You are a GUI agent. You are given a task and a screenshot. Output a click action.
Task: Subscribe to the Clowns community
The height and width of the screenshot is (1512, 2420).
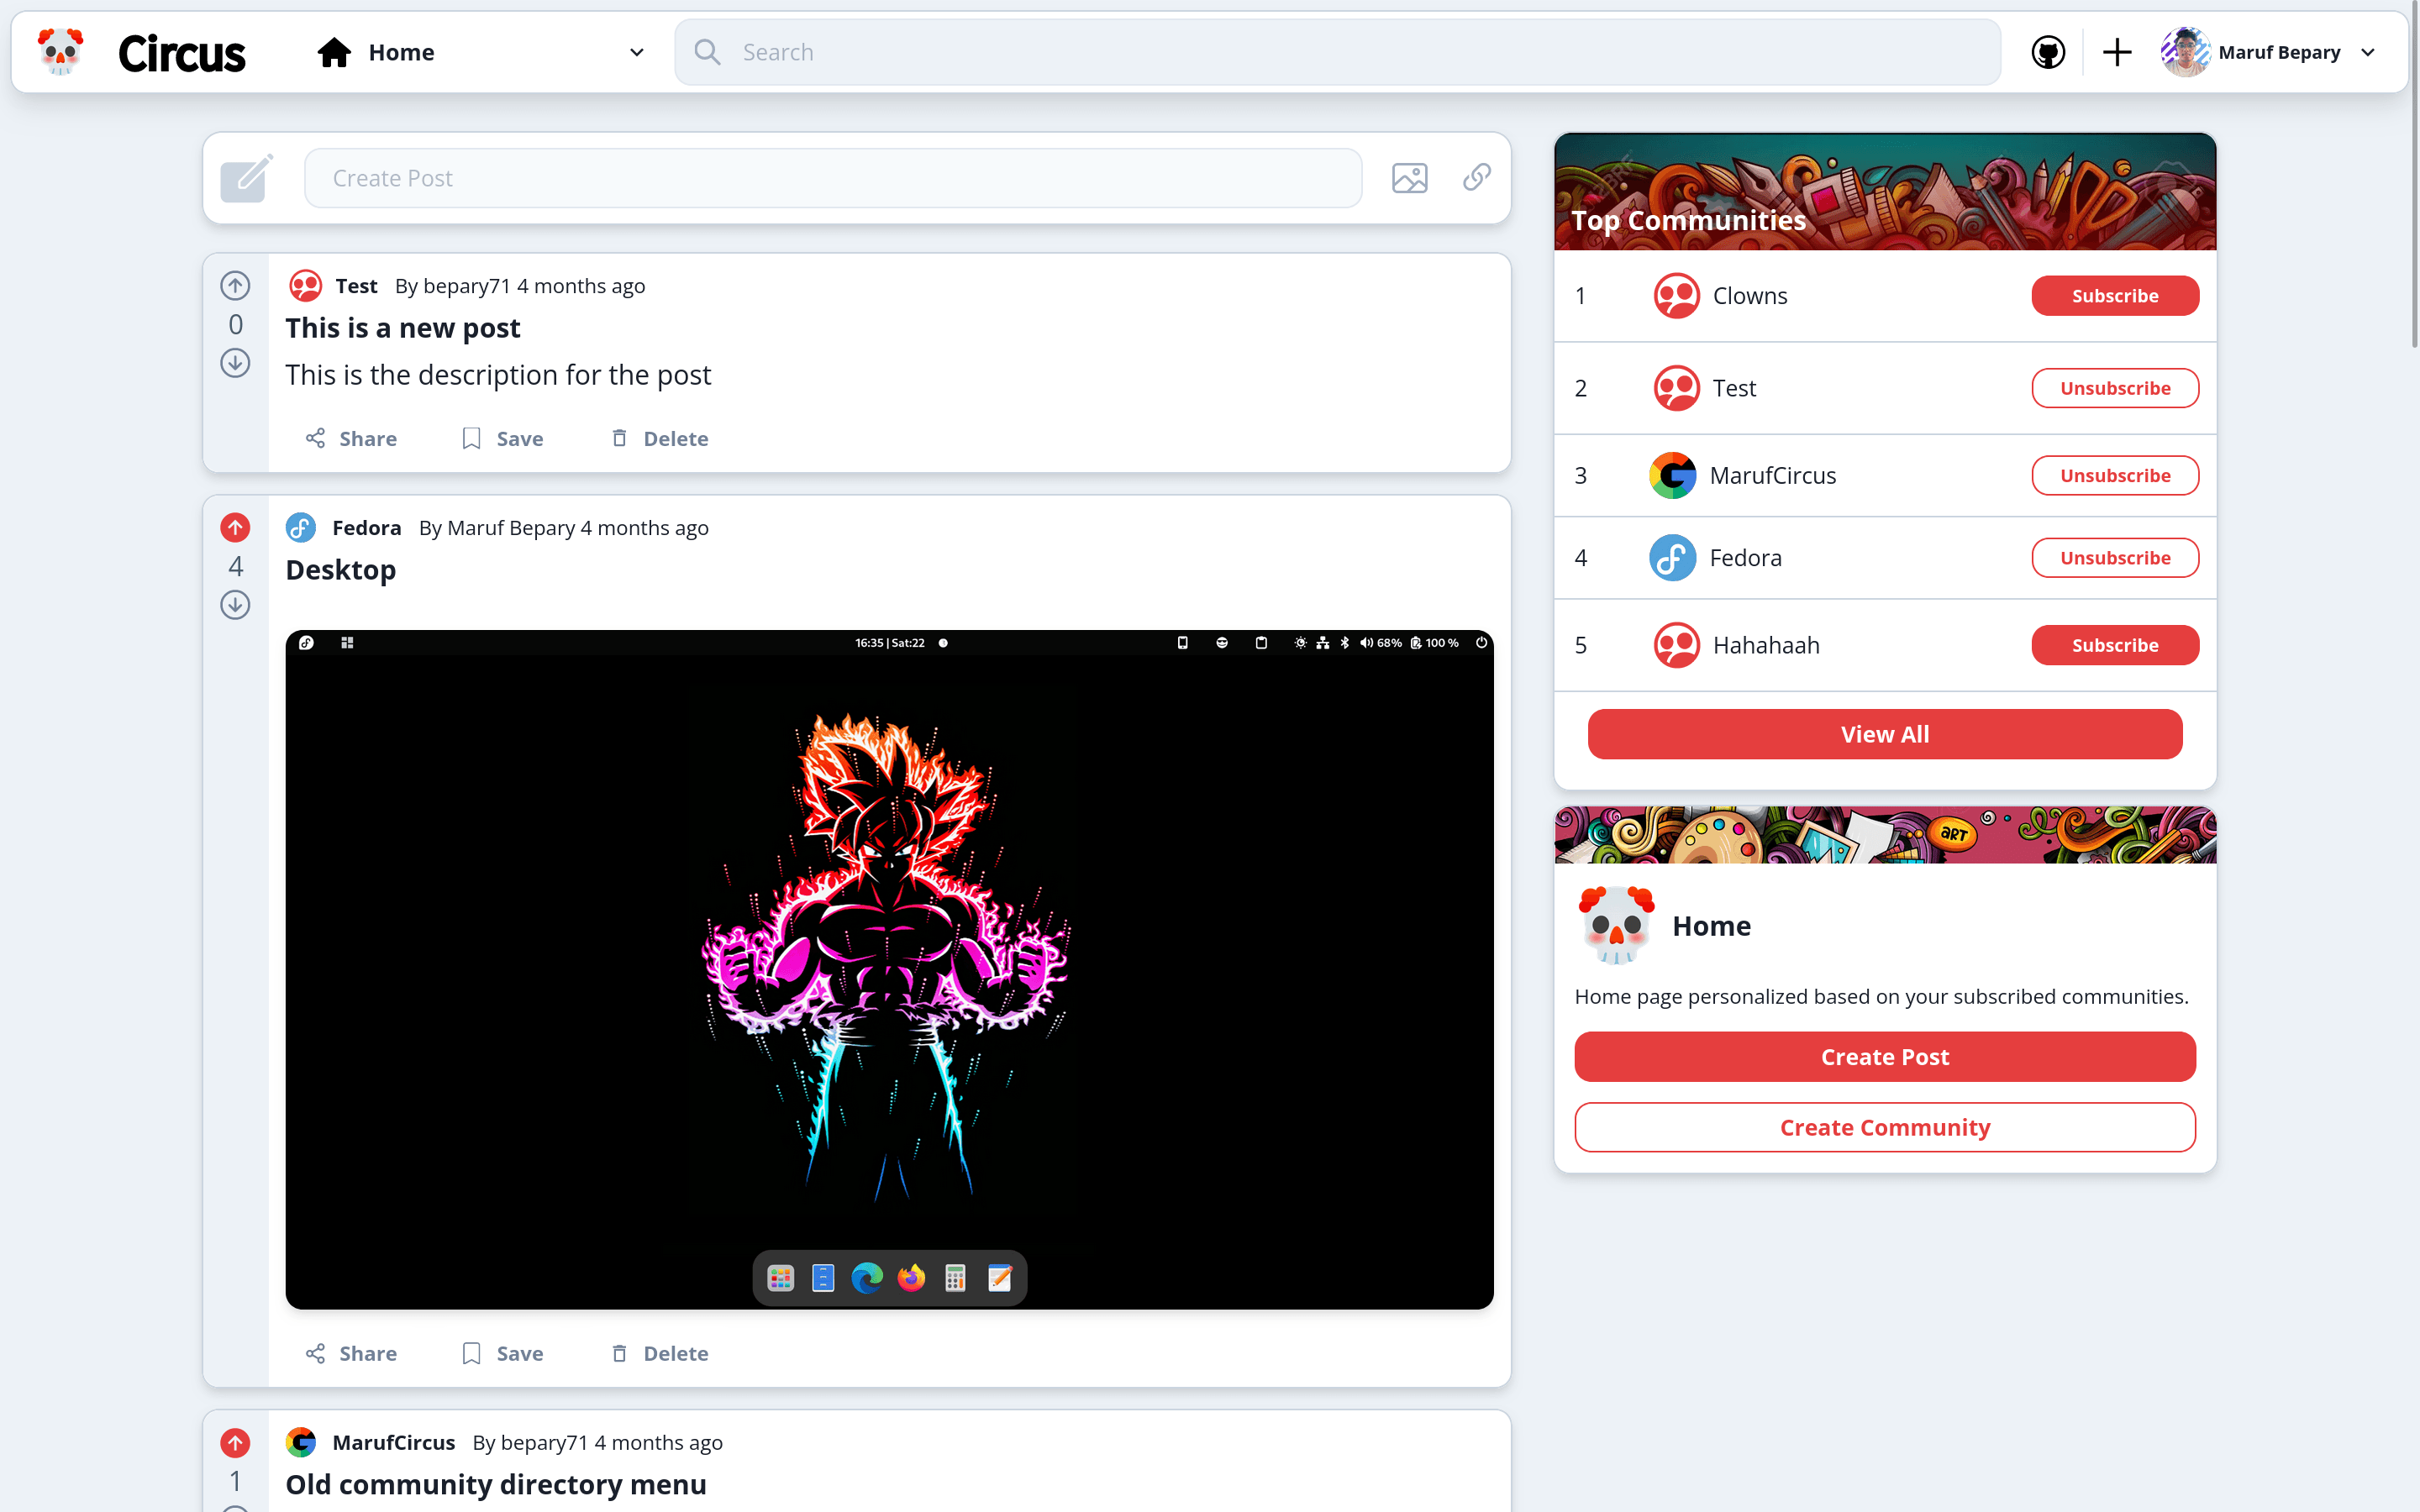pyautogui.click(x=2115, y=296)
